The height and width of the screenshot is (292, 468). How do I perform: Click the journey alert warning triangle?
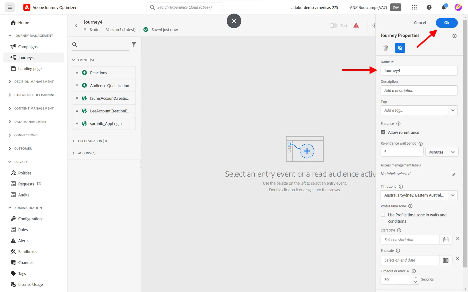click(356, 25)
